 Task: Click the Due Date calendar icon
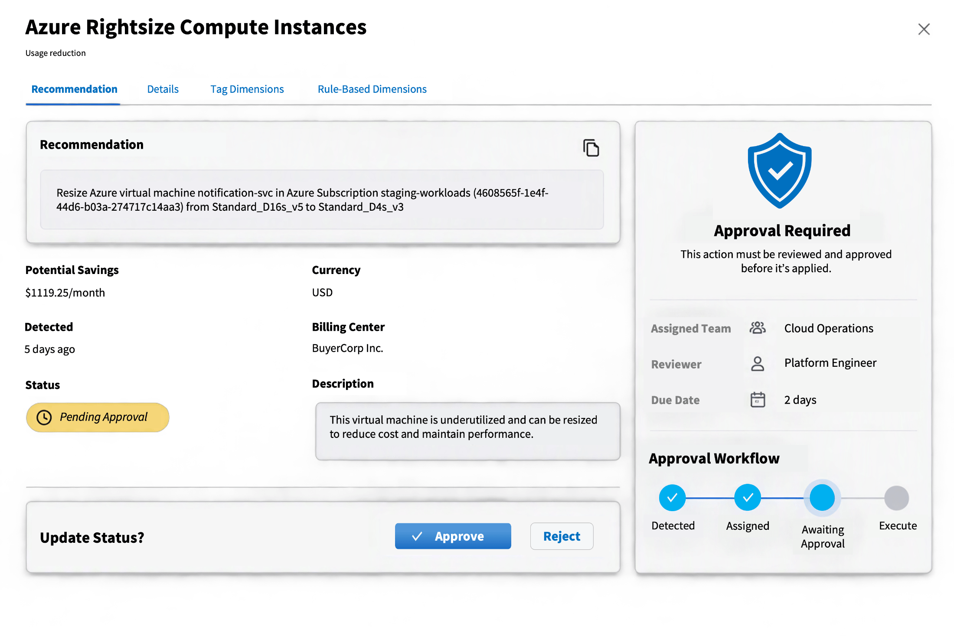pyautogui.click(x=758, y=399)
